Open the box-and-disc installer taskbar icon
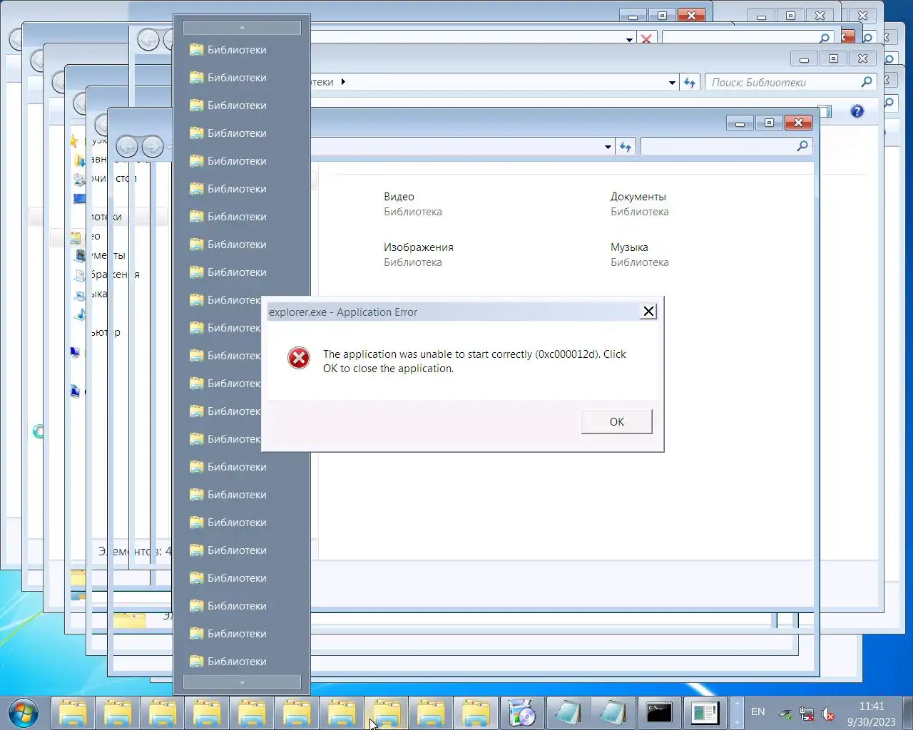913x730 pixels. tap(522, 713)
